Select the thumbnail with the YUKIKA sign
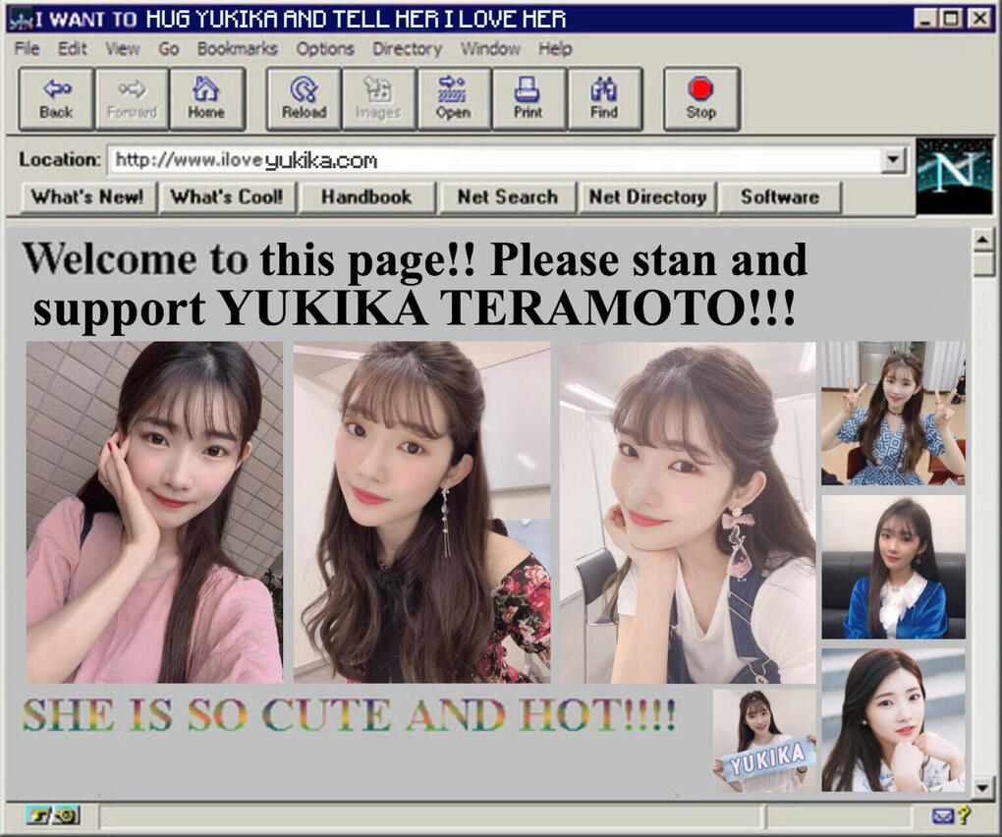This screenshot has width=1002, height=837. (763, 740)
